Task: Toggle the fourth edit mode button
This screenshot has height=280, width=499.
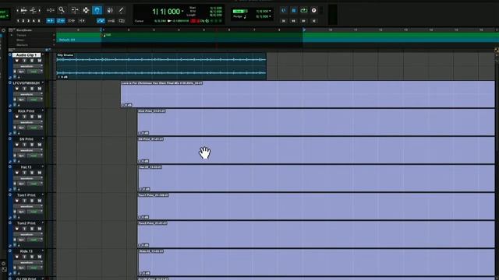Action: click(82, 21)
